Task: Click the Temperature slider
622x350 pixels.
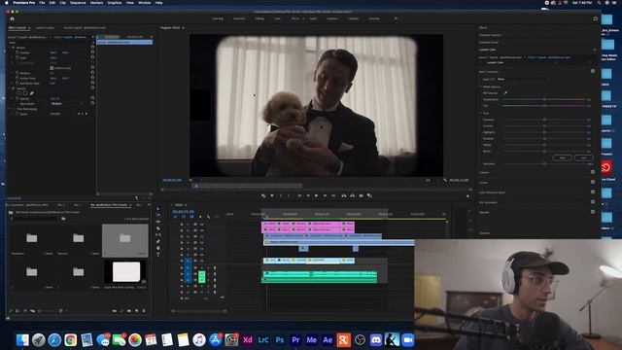Action: 544,99
